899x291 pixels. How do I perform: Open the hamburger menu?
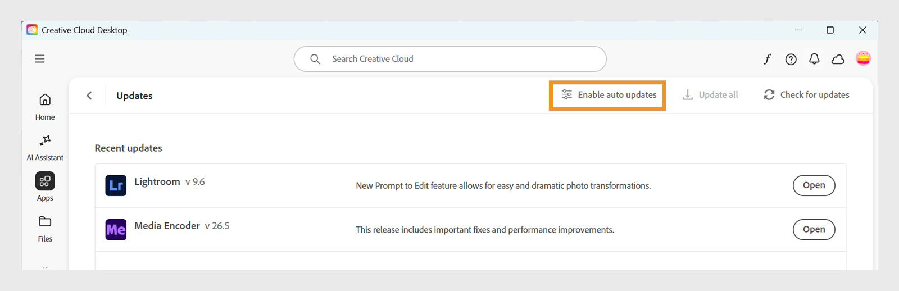coord(40,59)
